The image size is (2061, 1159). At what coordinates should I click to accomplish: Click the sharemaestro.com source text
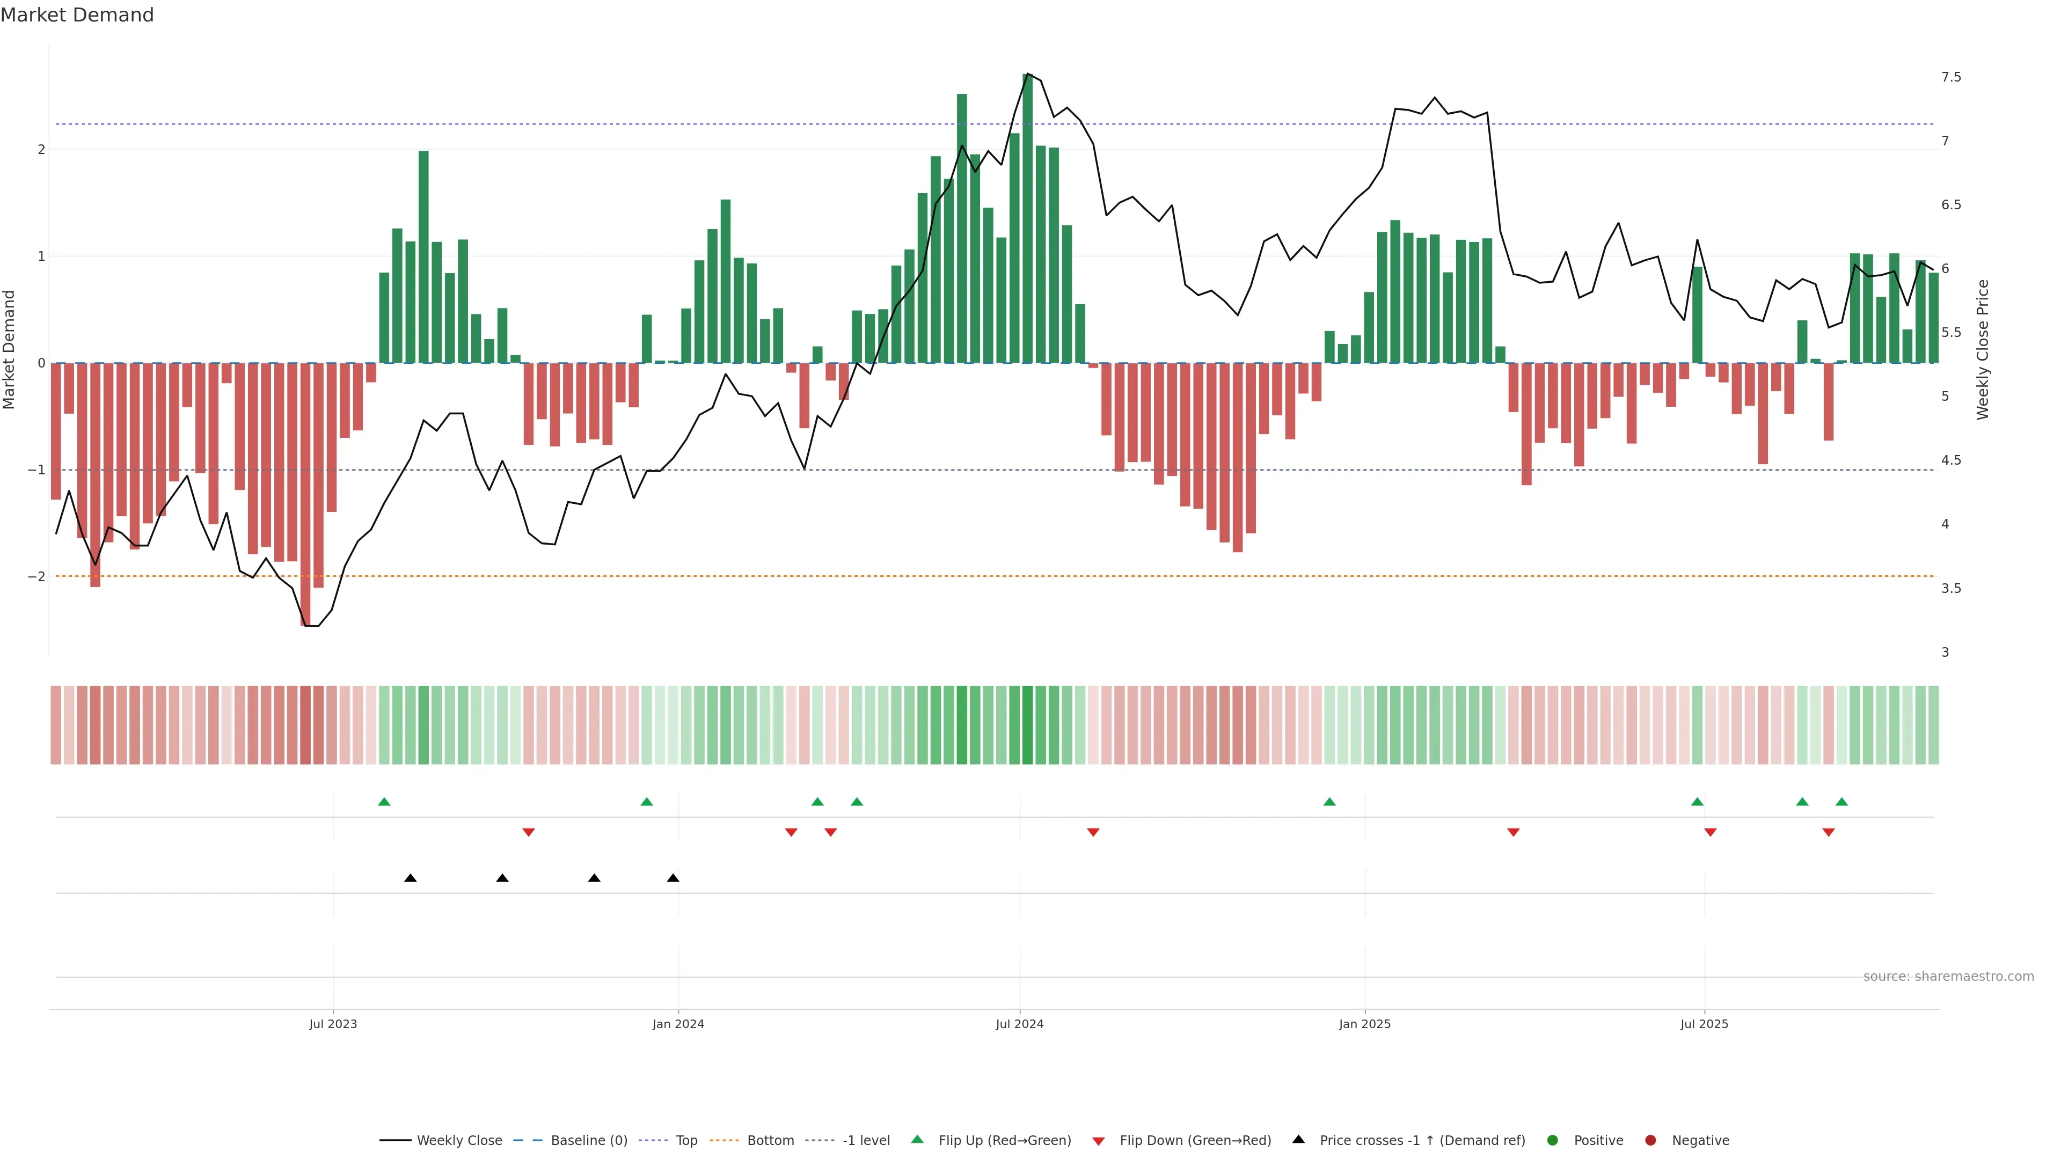click(1948, 977)
